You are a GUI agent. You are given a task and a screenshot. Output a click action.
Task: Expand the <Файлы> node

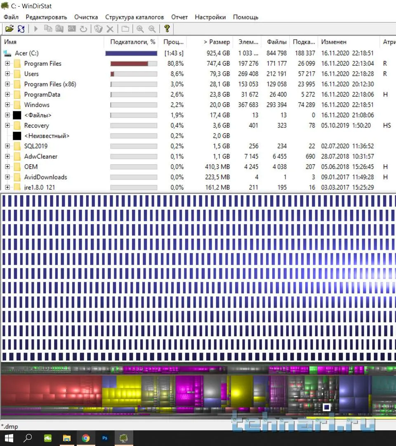click(x=7, y=115)
